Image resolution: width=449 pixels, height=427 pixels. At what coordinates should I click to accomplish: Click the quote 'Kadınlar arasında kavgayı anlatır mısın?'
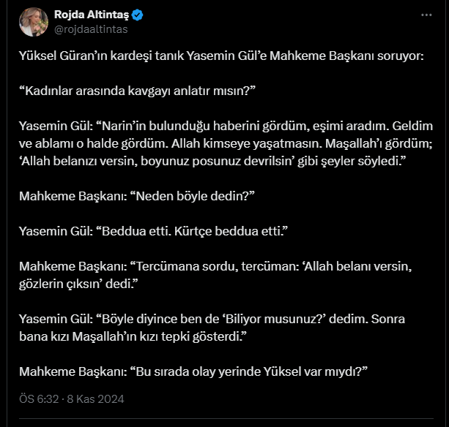click(x=137, y=91)
